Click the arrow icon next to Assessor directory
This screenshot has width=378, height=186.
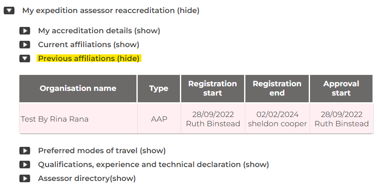(x=24, y=178)
